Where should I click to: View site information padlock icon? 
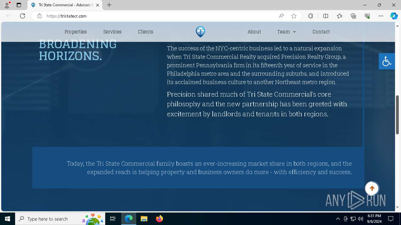coord(39,16)
